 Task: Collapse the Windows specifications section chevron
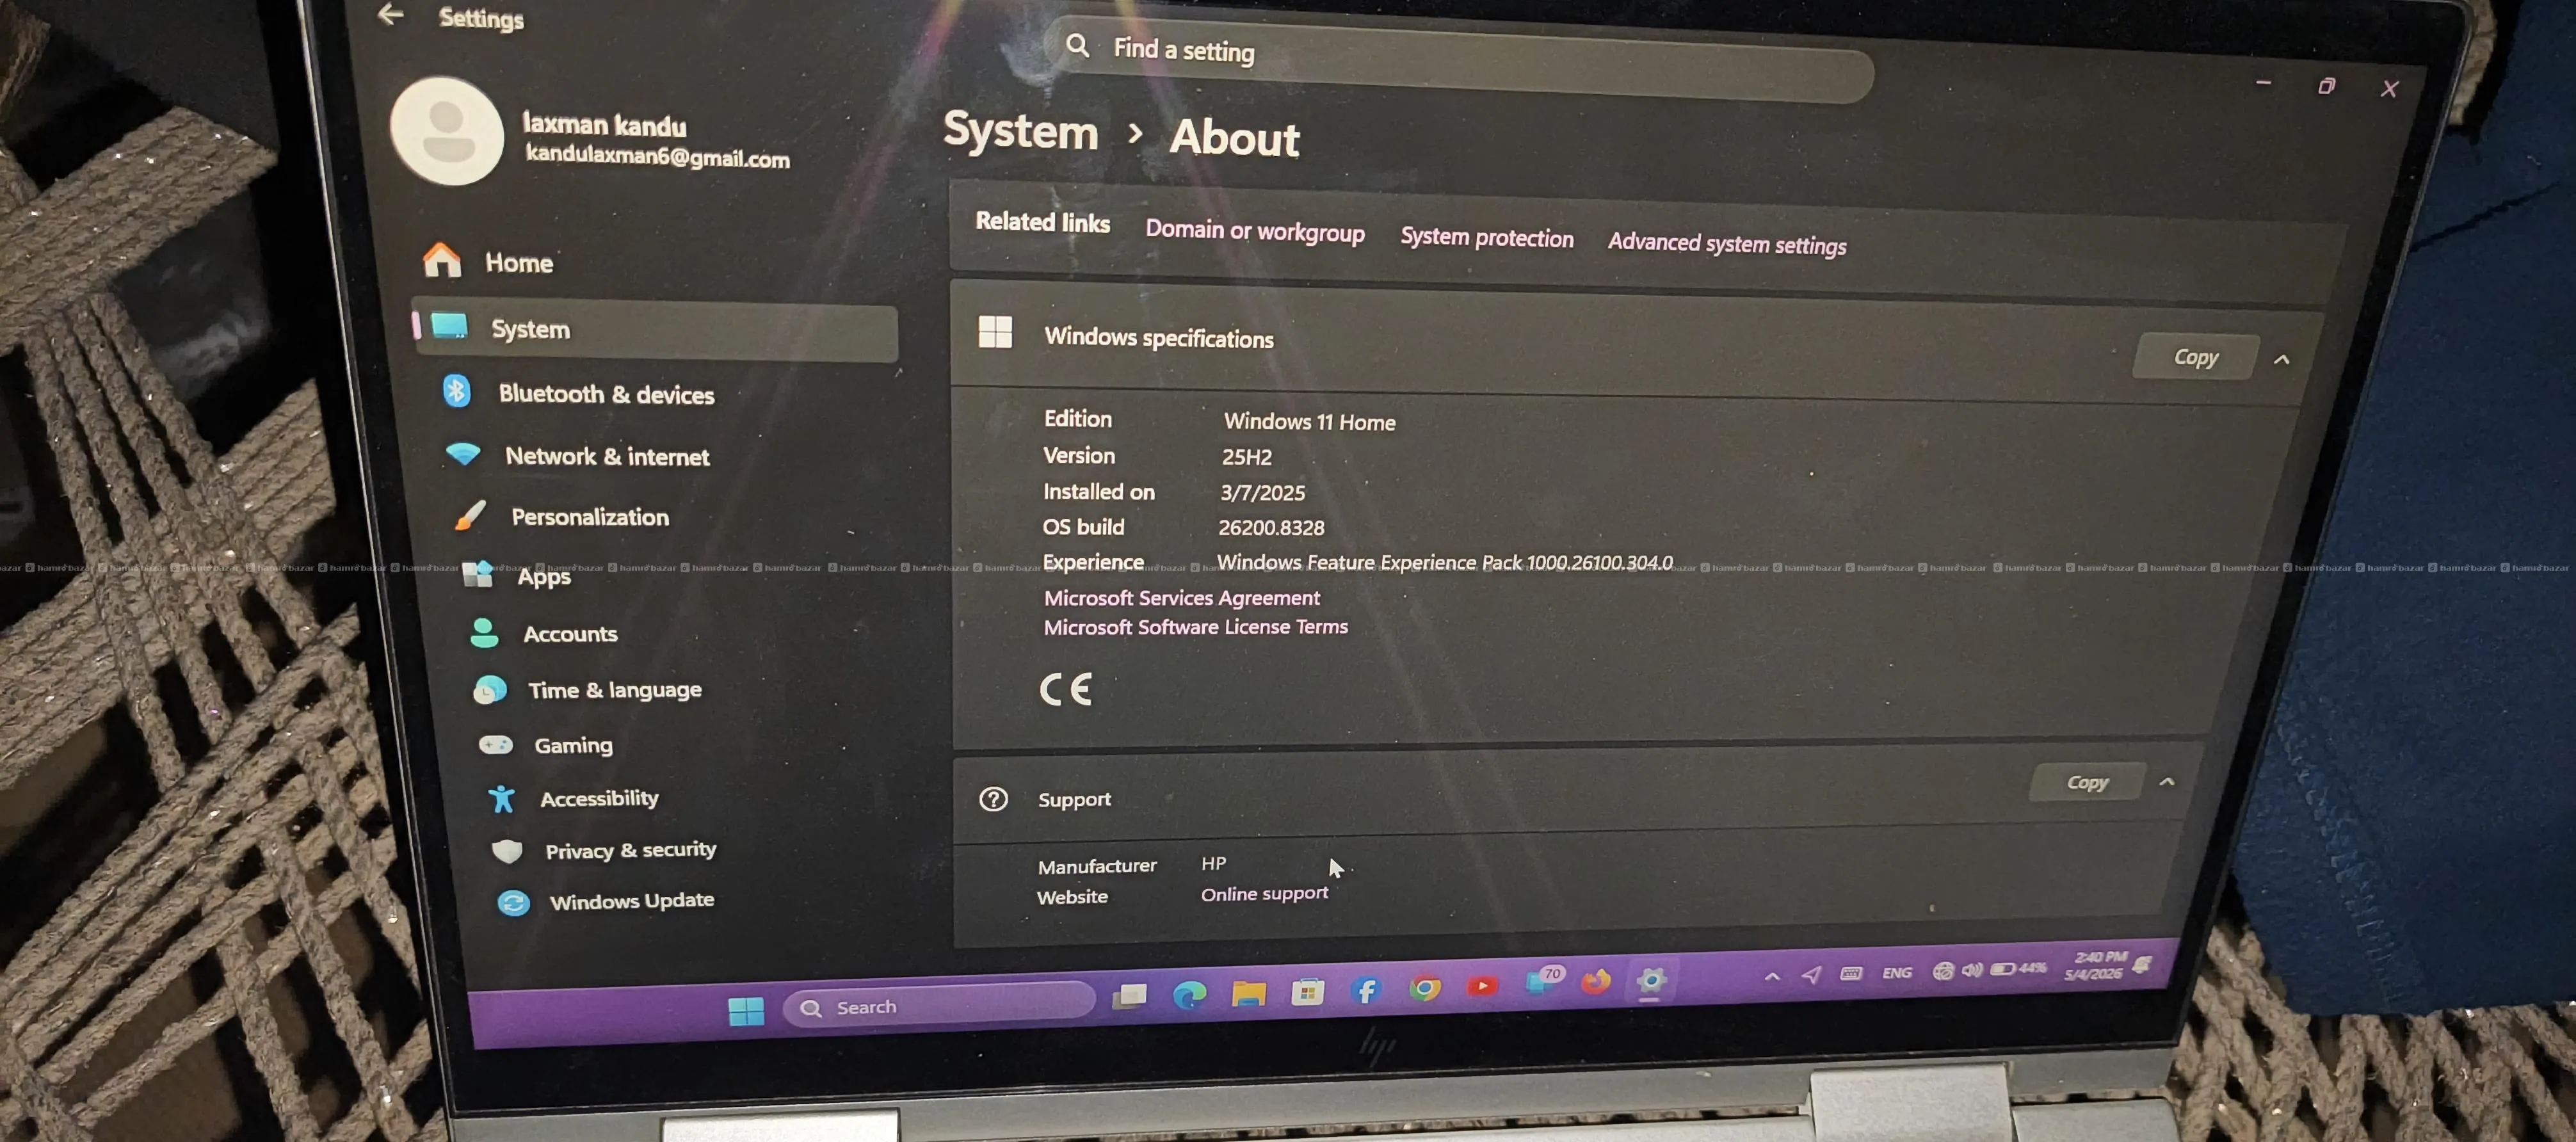(2281, 359)
